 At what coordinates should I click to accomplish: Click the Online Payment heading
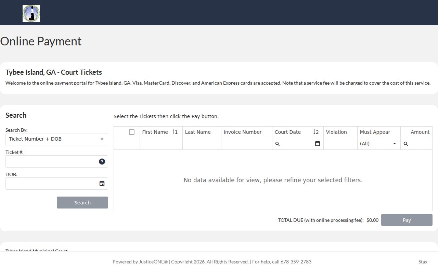[x=41, y=41]
